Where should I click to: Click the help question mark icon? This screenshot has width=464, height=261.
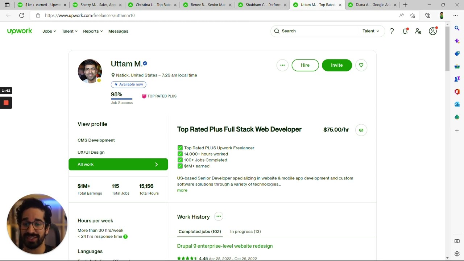[391, 31]
